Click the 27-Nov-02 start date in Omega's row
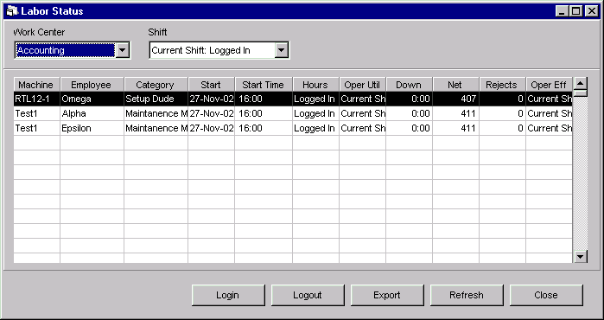 211,99
